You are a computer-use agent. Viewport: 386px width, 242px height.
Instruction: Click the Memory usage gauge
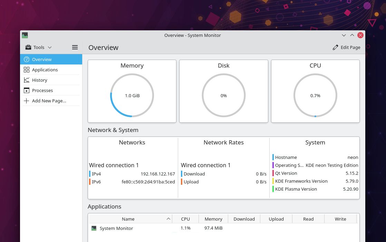pos(132,95)
